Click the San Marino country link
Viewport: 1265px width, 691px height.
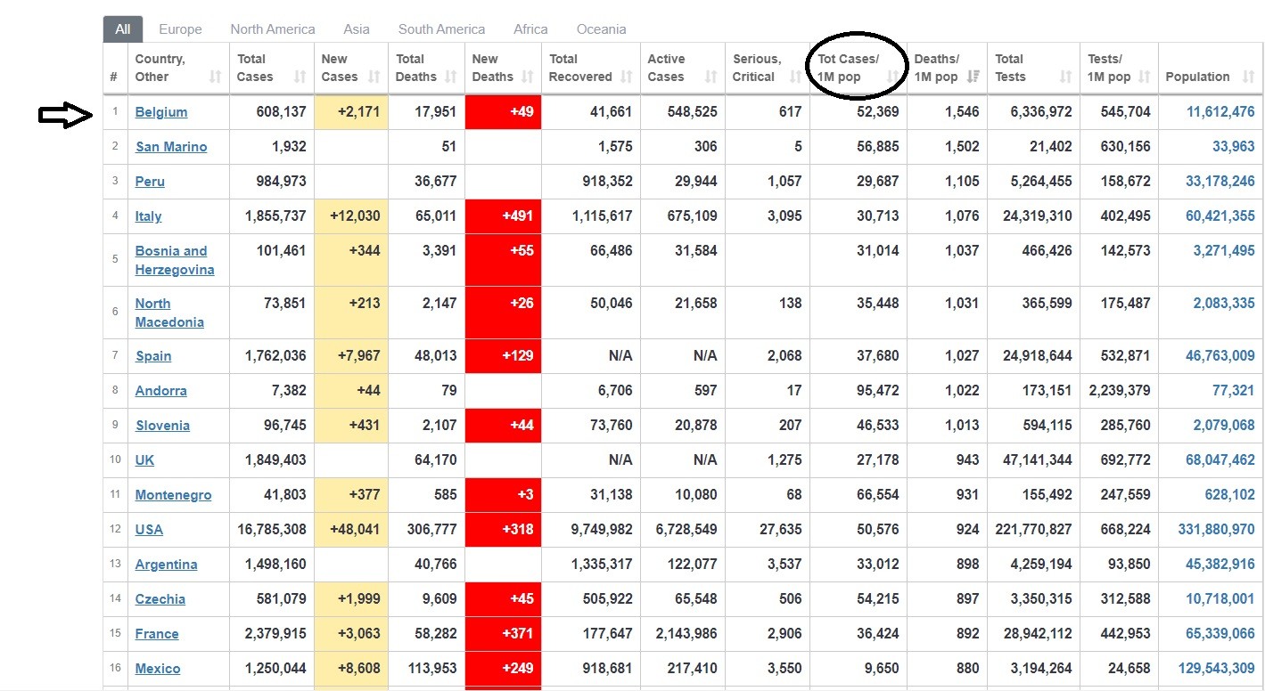tap(171, 147)
